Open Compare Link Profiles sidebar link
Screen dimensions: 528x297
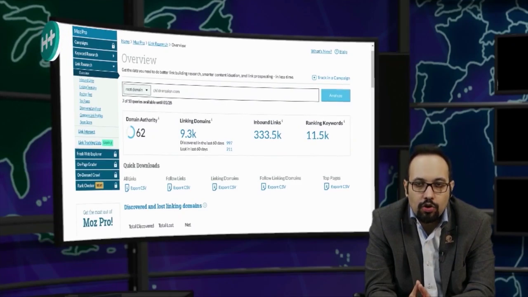[x=92, y=115]
